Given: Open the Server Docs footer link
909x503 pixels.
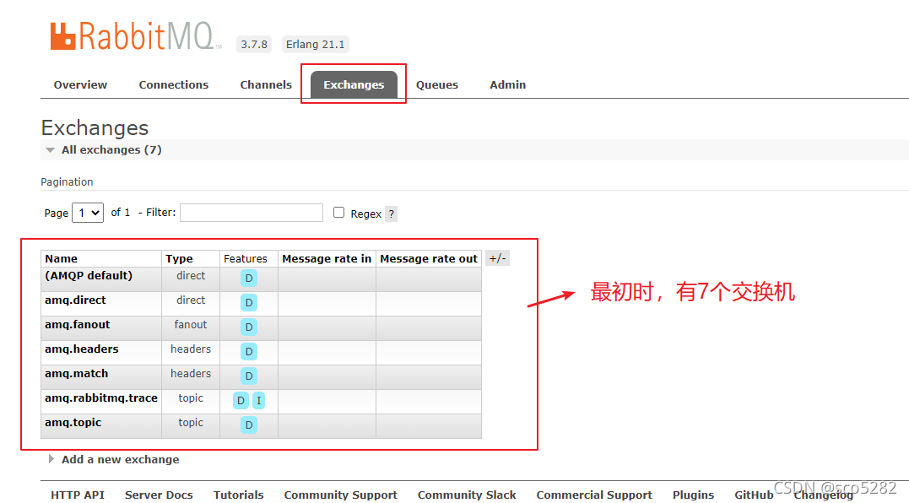Looking at the screenshot, I should point(159,495).
